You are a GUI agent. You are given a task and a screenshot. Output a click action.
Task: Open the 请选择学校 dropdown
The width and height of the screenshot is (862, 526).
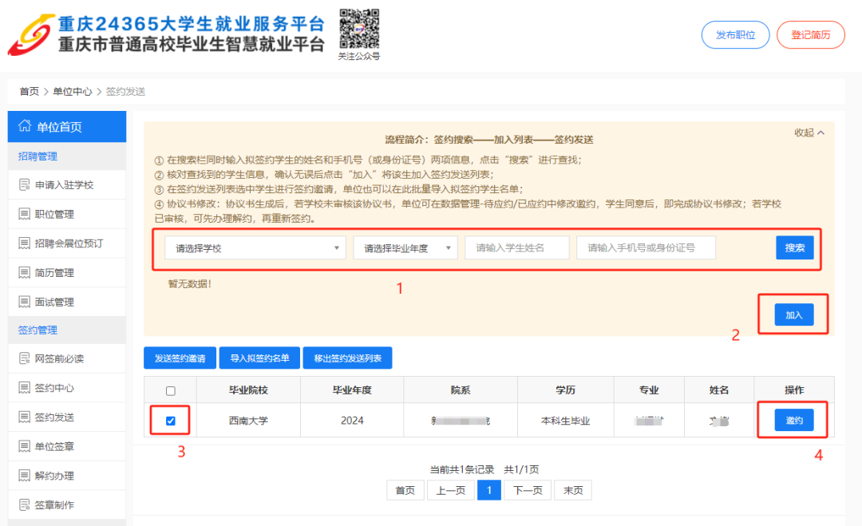(255, 248)
